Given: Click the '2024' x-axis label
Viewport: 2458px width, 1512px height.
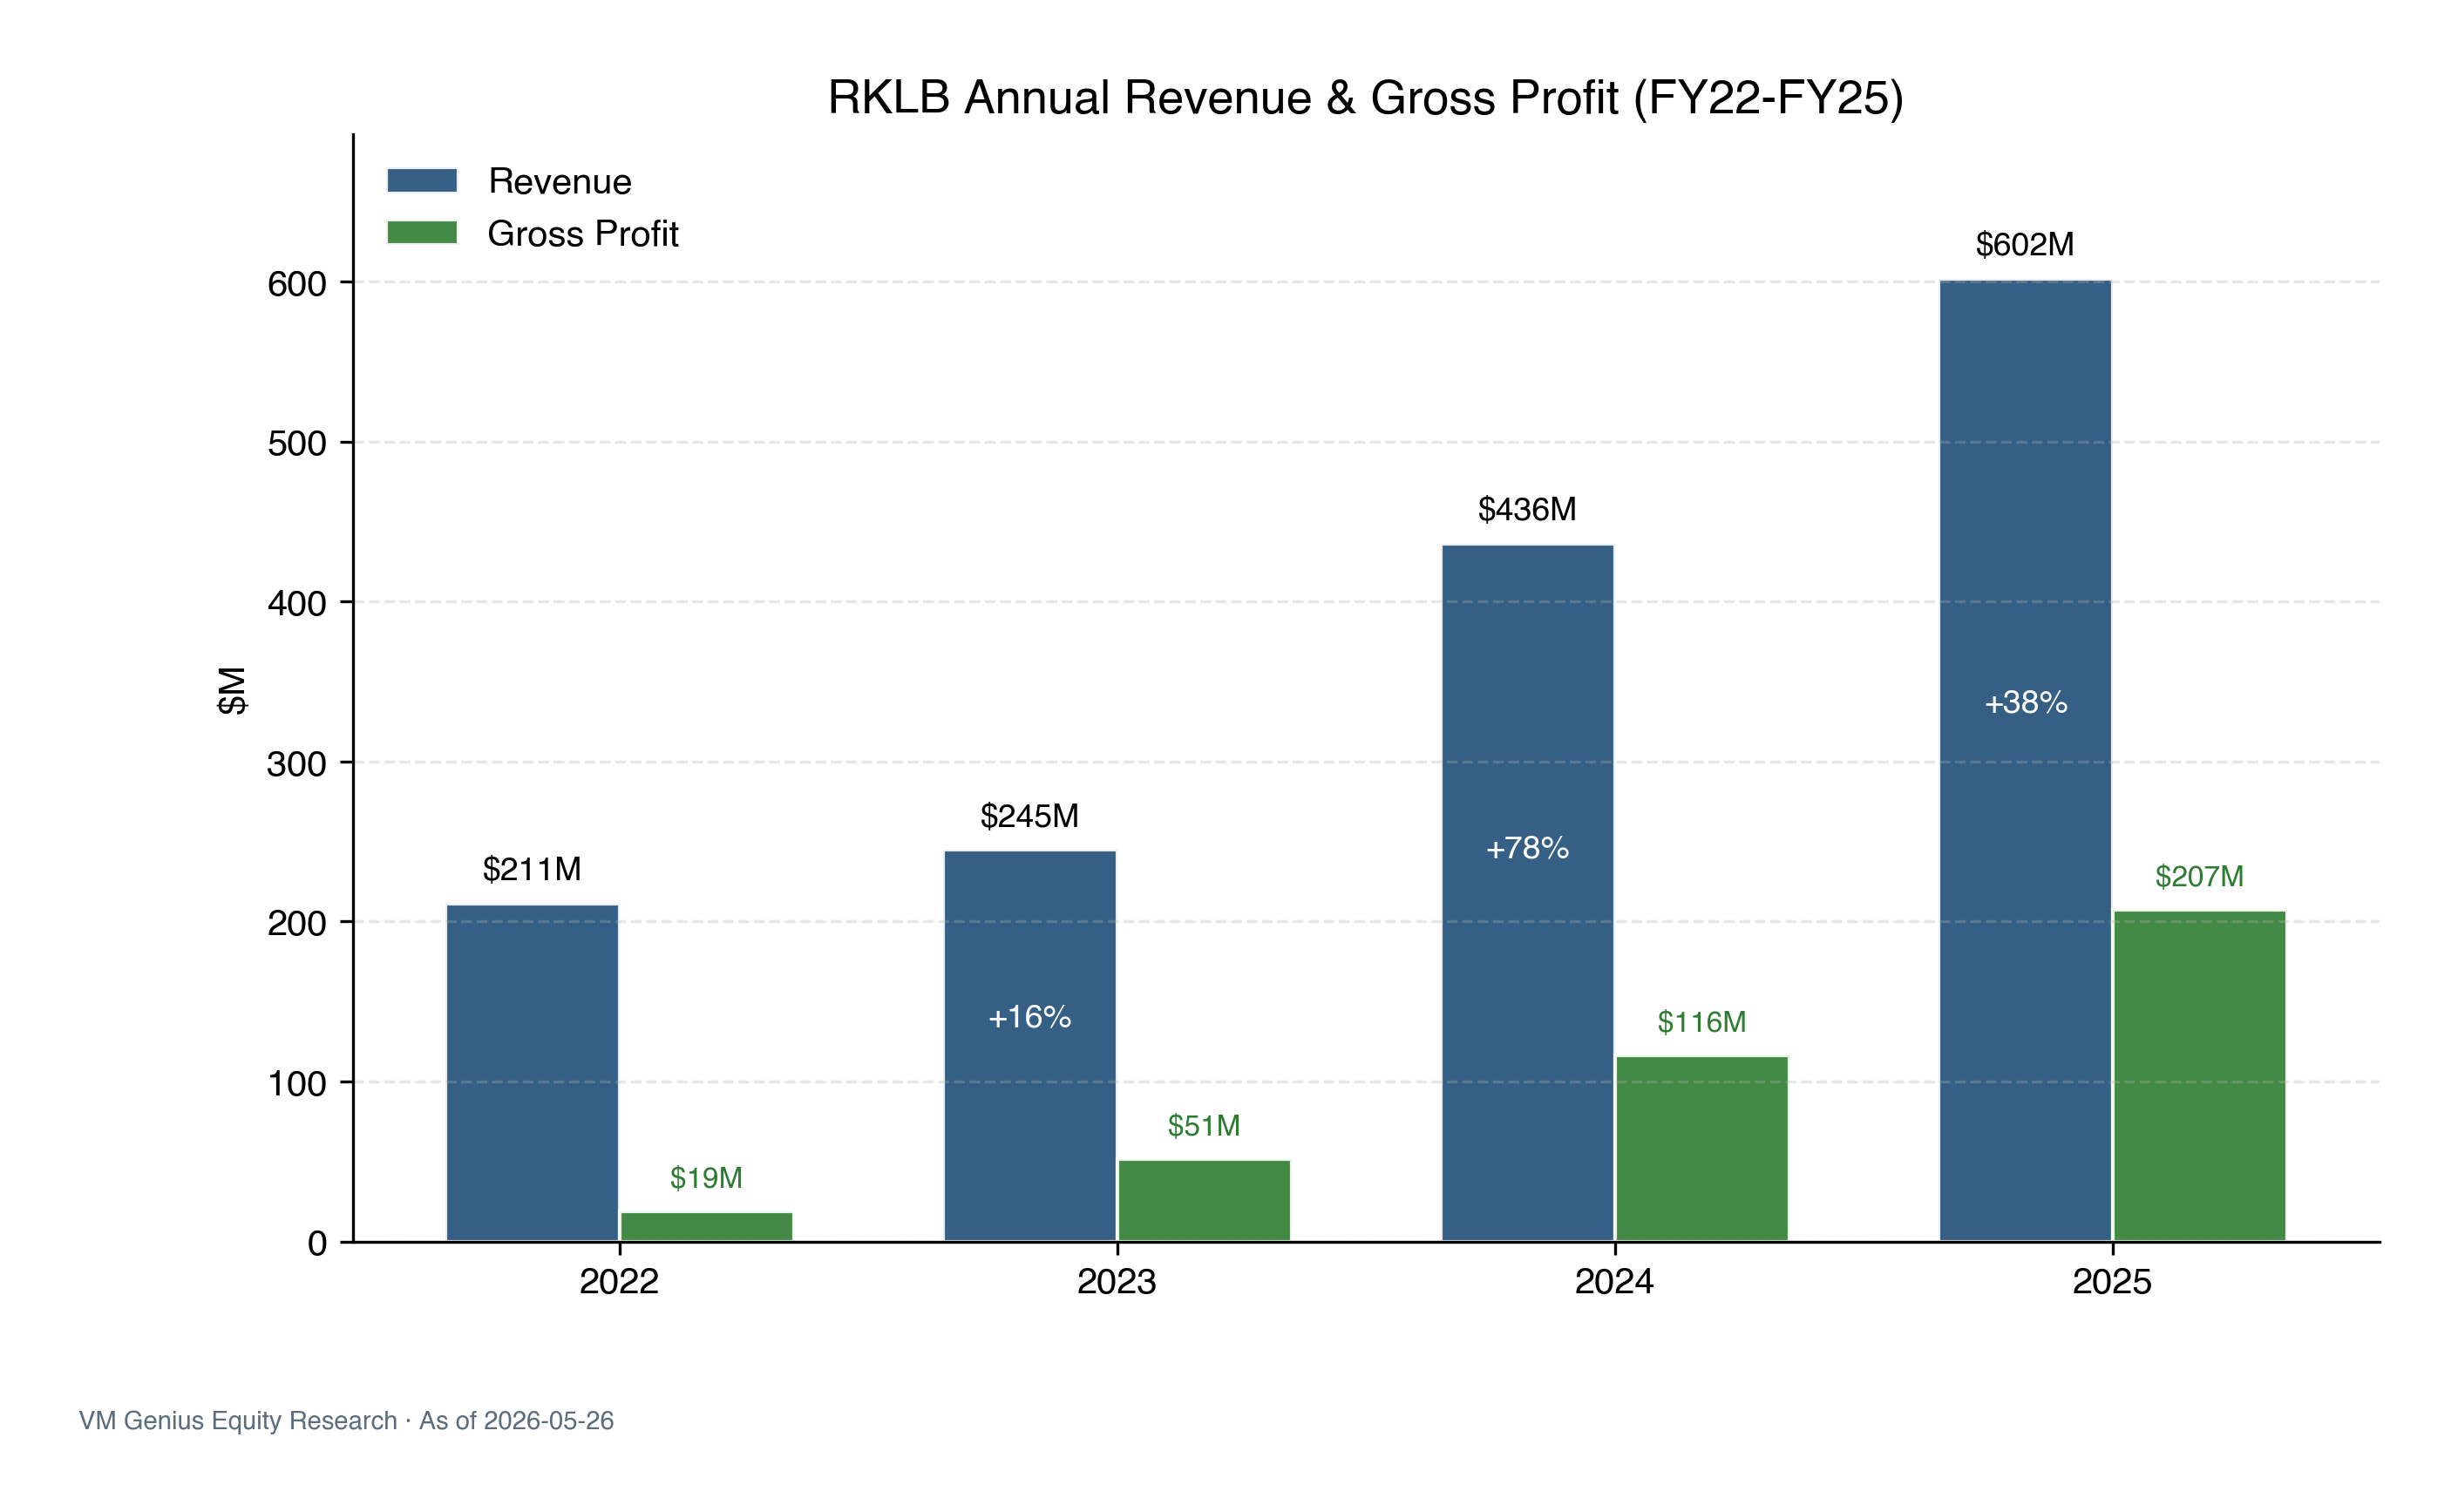Looking at the screenshot, I should click(1614, 1282).
